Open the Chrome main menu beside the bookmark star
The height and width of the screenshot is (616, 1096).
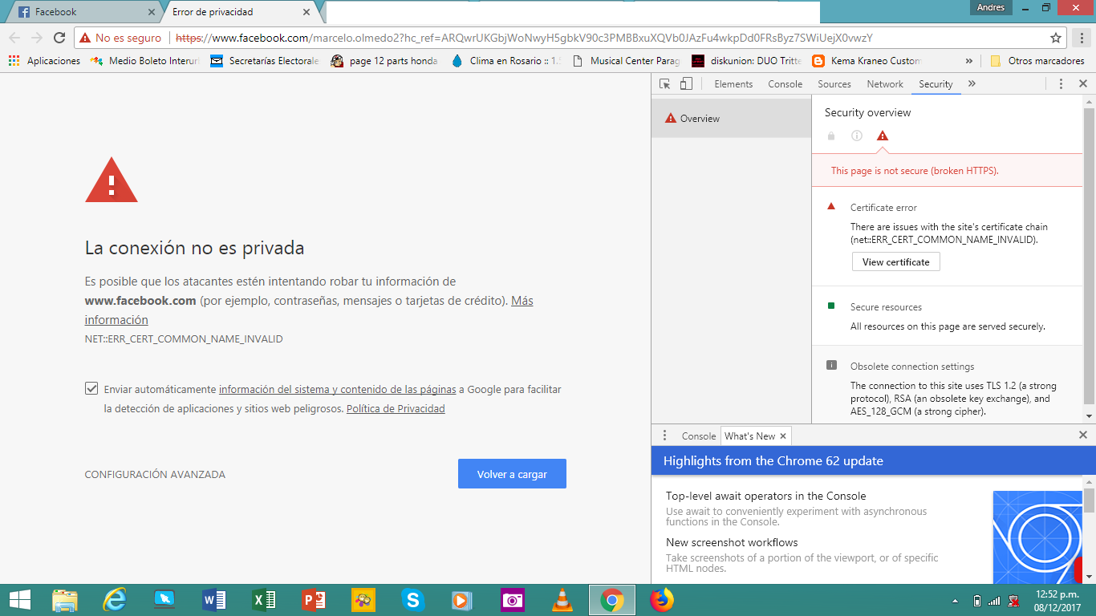pos(1082,38)
